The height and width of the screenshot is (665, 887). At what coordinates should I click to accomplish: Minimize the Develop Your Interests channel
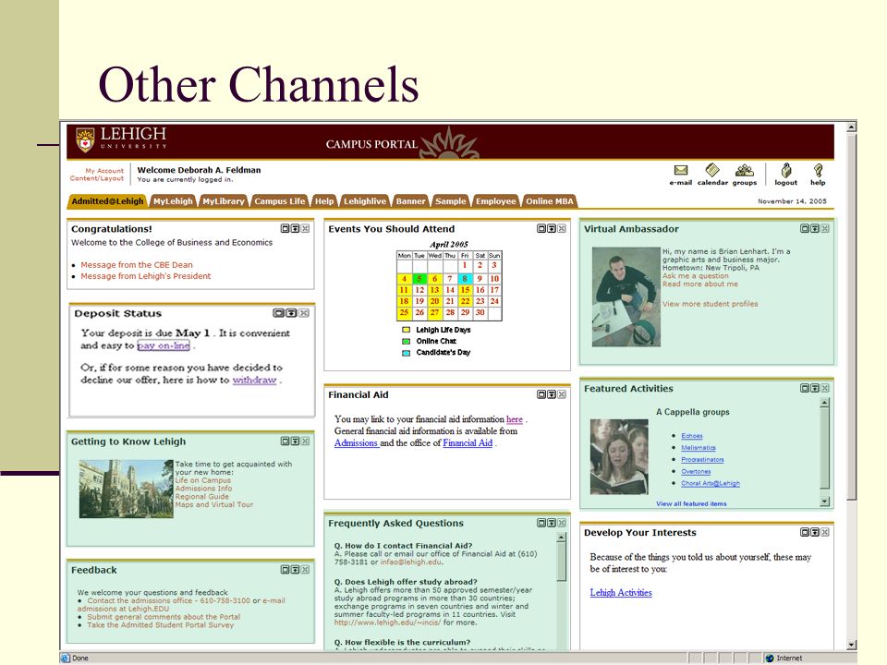[815, 532]
